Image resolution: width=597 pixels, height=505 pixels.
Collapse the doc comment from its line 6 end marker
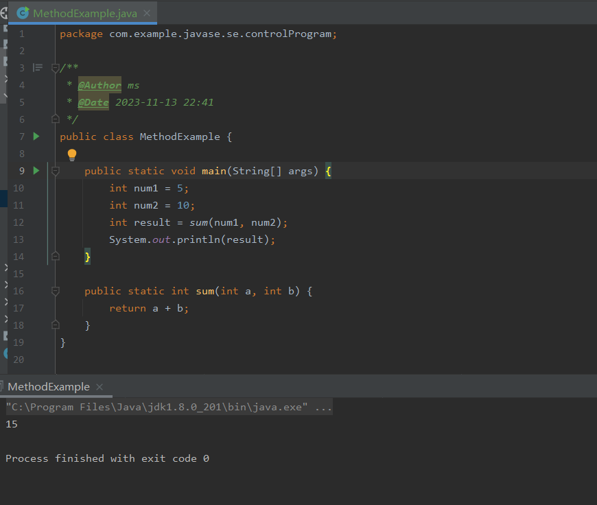pos(55,119)
